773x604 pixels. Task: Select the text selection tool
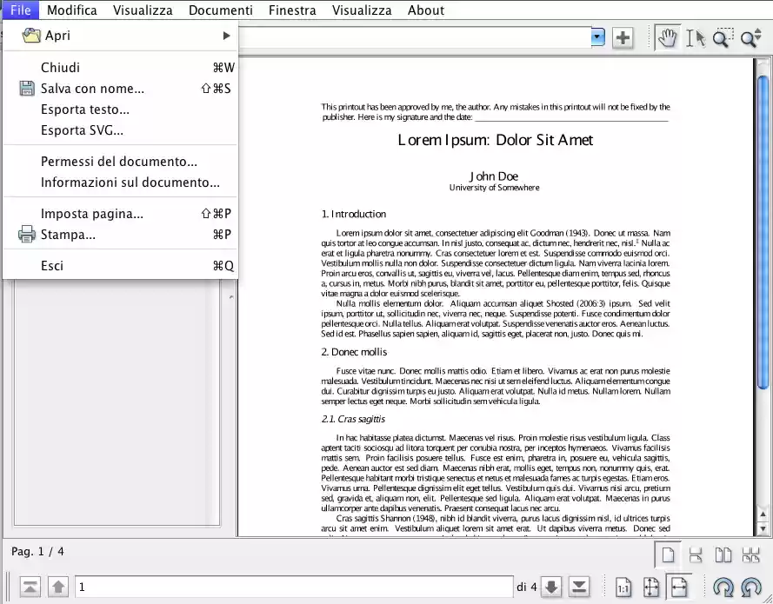click(x=694, y=37)
